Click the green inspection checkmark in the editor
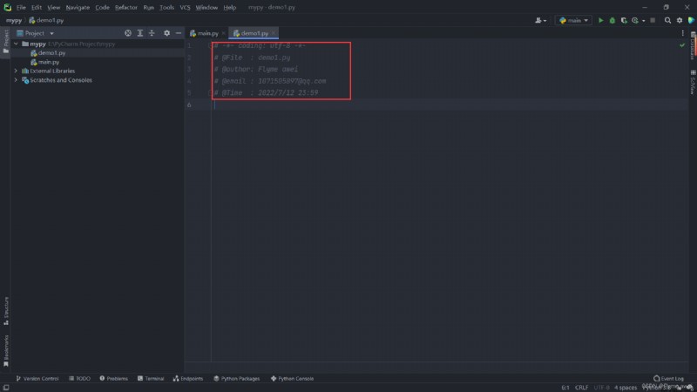Image resolution: width=697 pixels, height=392 pixels. (x=682, y=45)
